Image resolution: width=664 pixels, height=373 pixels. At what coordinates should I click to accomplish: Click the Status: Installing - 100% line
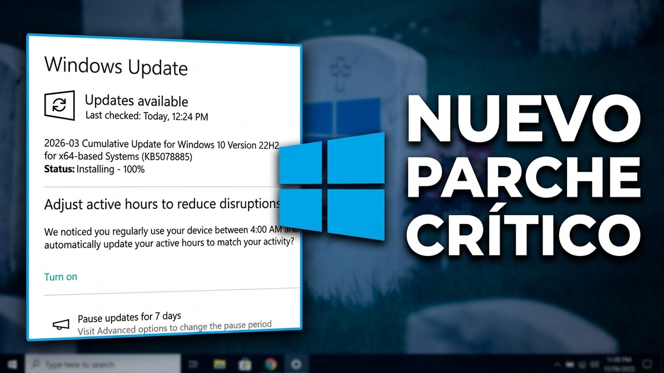pos(94,169)
